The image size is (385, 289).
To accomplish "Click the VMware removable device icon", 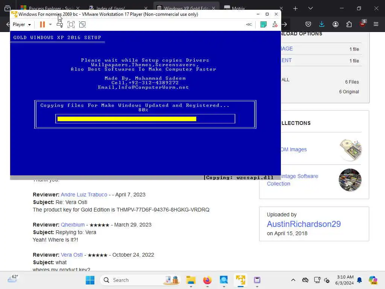I will (x=275, y=24).
